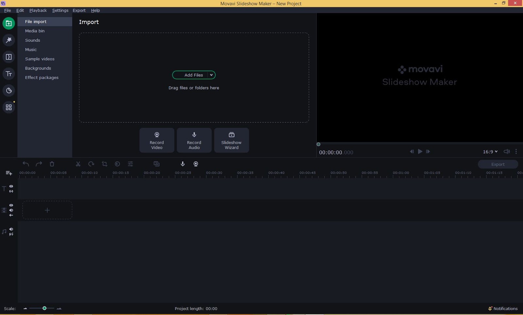Click the plus placeholder on video track
523x315 pixels.
47,210
